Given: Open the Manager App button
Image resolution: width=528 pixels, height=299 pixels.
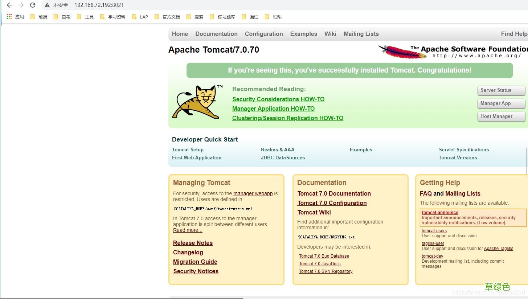Looking at the screenshot, I should [x=501, y=103].
